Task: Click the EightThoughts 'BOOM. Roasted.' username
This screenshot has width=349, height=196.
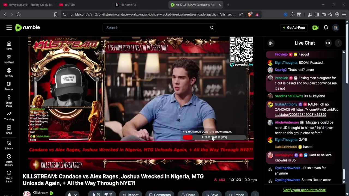Action: tap(286, 63)
